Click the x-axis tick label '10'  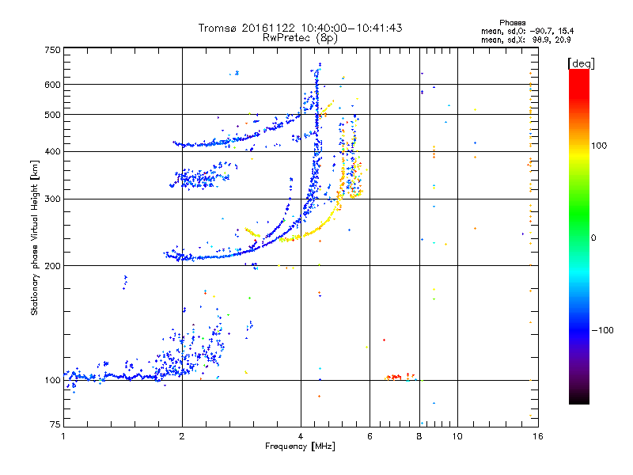coord(457,436)
